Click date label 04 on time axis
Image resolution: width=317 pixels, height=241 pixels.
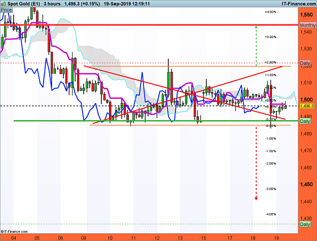coord(13,238)
